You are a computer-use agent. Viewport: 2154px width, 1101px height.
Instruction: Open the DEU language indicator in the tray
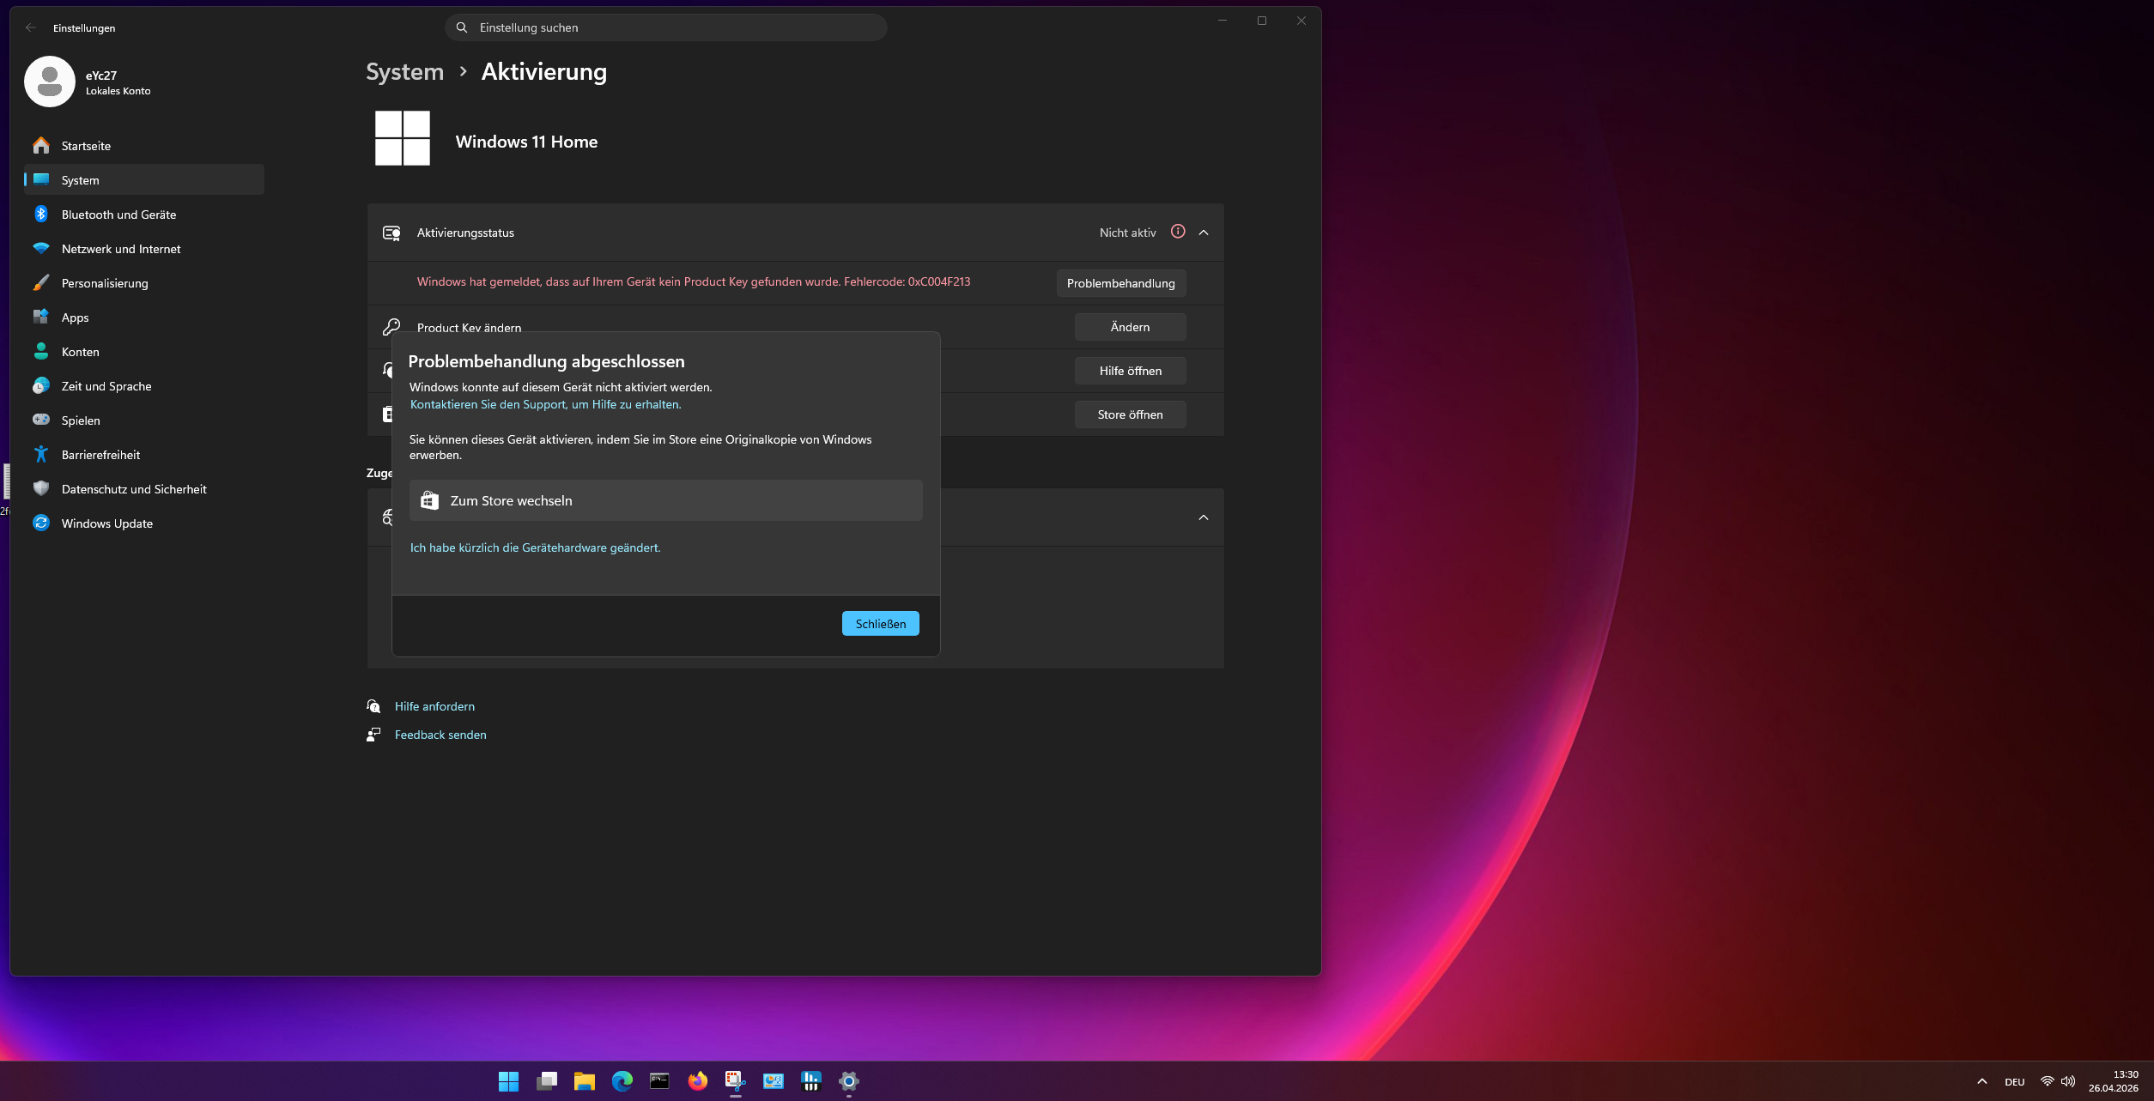tap(2015, 1082)
